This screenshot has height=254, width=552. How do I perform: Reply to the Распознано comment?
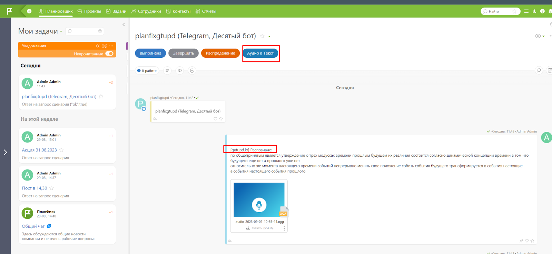[x=230, y=241]
